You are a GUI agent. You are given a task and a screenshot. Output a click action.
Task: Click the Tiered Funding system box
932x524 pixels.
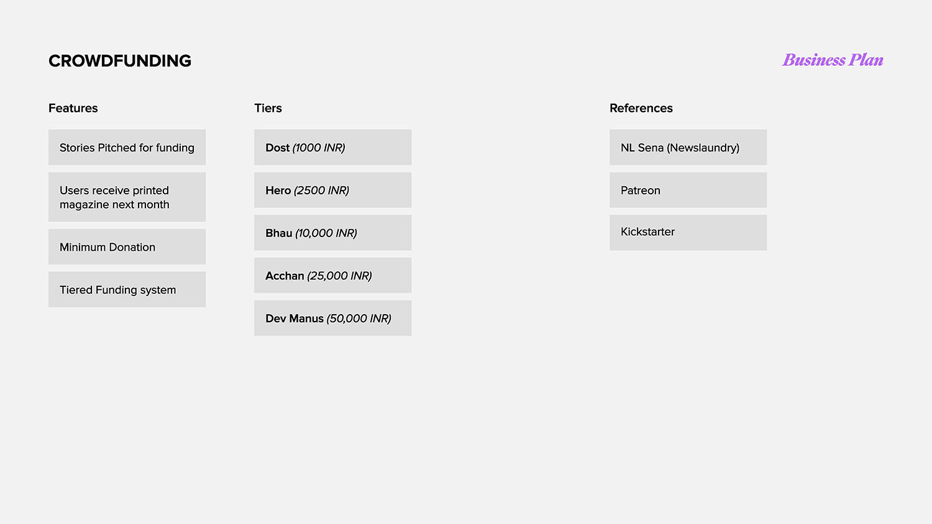click(x=127, y=290)
